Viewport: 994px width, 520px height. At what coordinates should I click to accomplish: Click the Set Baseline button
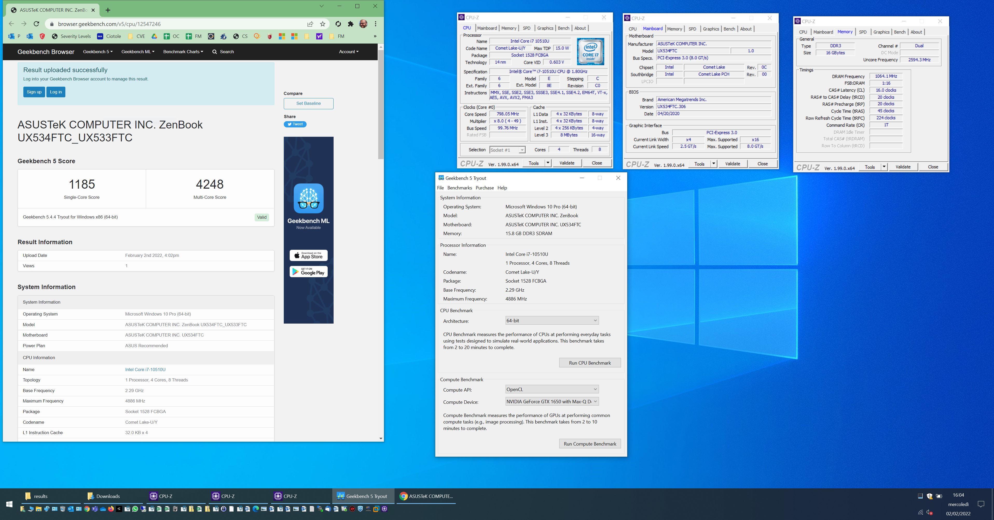(308, 104)
